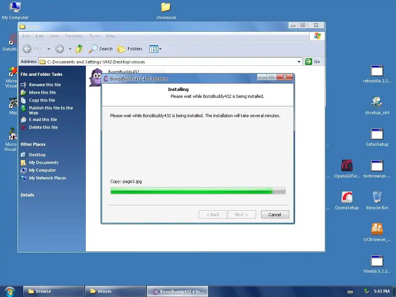Close the BonziBuddy432 installation dialog

click(x=285, y=77)
